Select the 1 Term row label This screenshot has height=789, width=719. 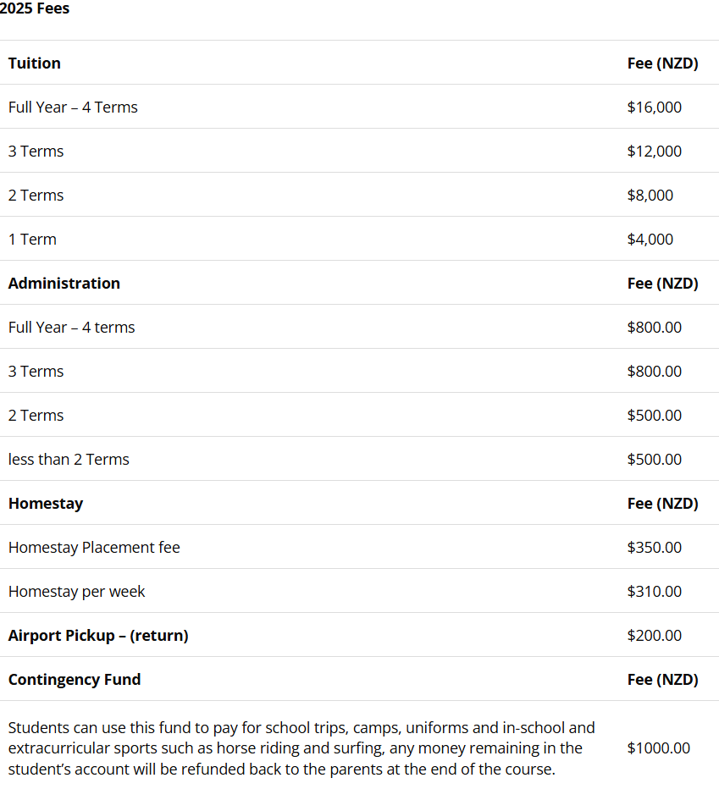(32, 240)
